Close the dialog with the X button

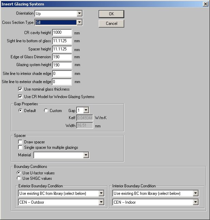pos(205,4)
